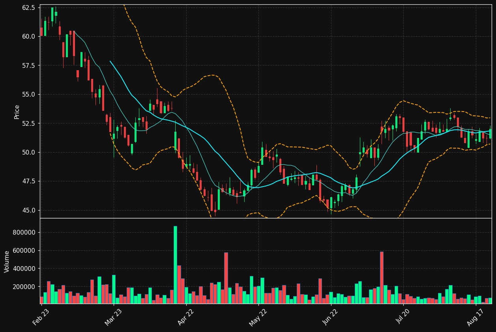
Task: Click the 60.0 price tick label
Action: [x=29, y=36]
